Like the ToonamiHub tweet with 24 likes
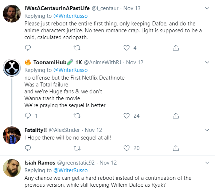This screenshot has width=215, height=190. [x=126, y=116]
